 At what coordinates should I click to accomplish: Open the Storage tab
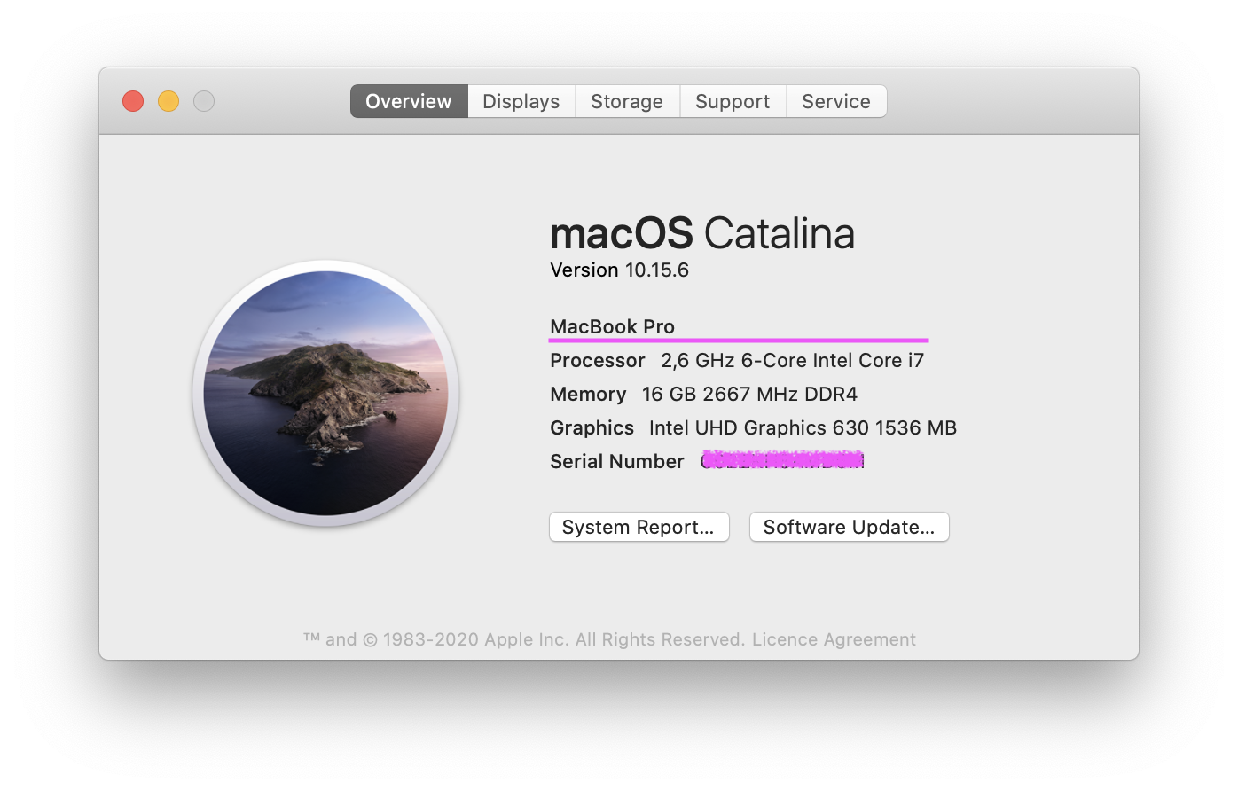627,100
